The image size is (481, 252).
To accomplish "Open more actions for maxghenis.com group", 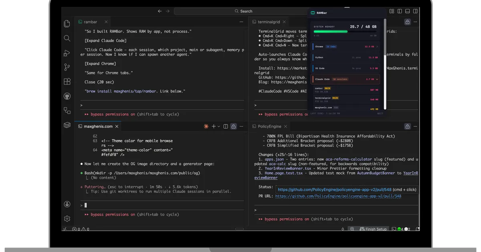I will click(241, 126).
